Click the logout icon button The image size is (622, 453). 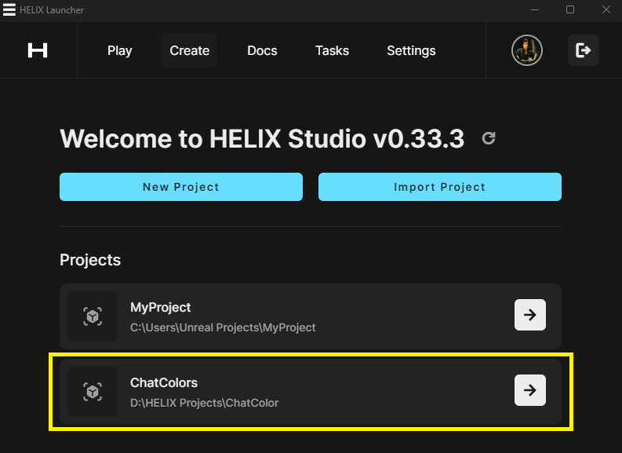click(x=584, y=50)
